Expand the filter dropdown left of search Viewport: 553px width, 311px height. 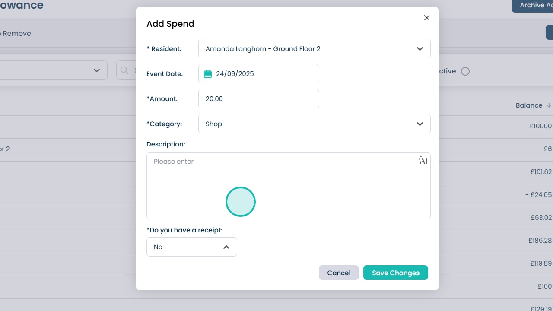[x=96, y=70]
